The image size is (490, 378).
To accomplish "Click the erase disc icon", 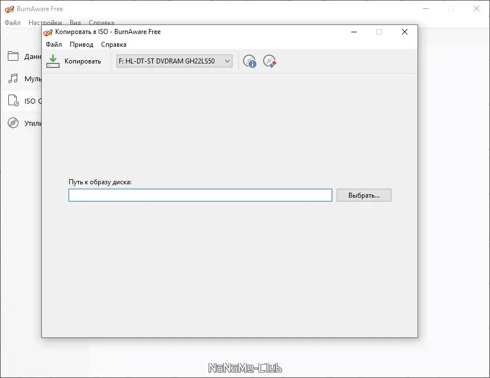I will [270, 61].
